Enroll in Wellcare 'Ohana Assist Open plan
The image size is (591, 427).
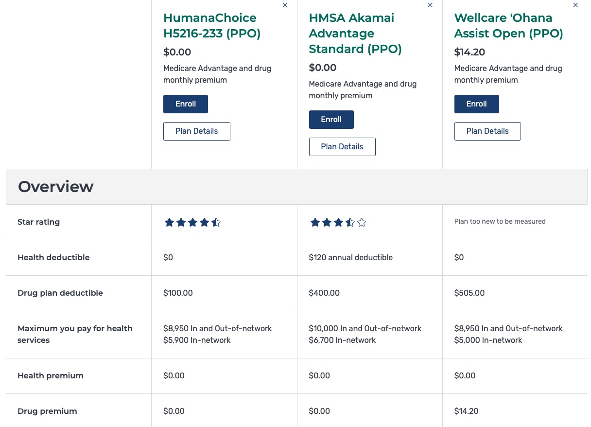pyautogui.click(x=477, y=104)
